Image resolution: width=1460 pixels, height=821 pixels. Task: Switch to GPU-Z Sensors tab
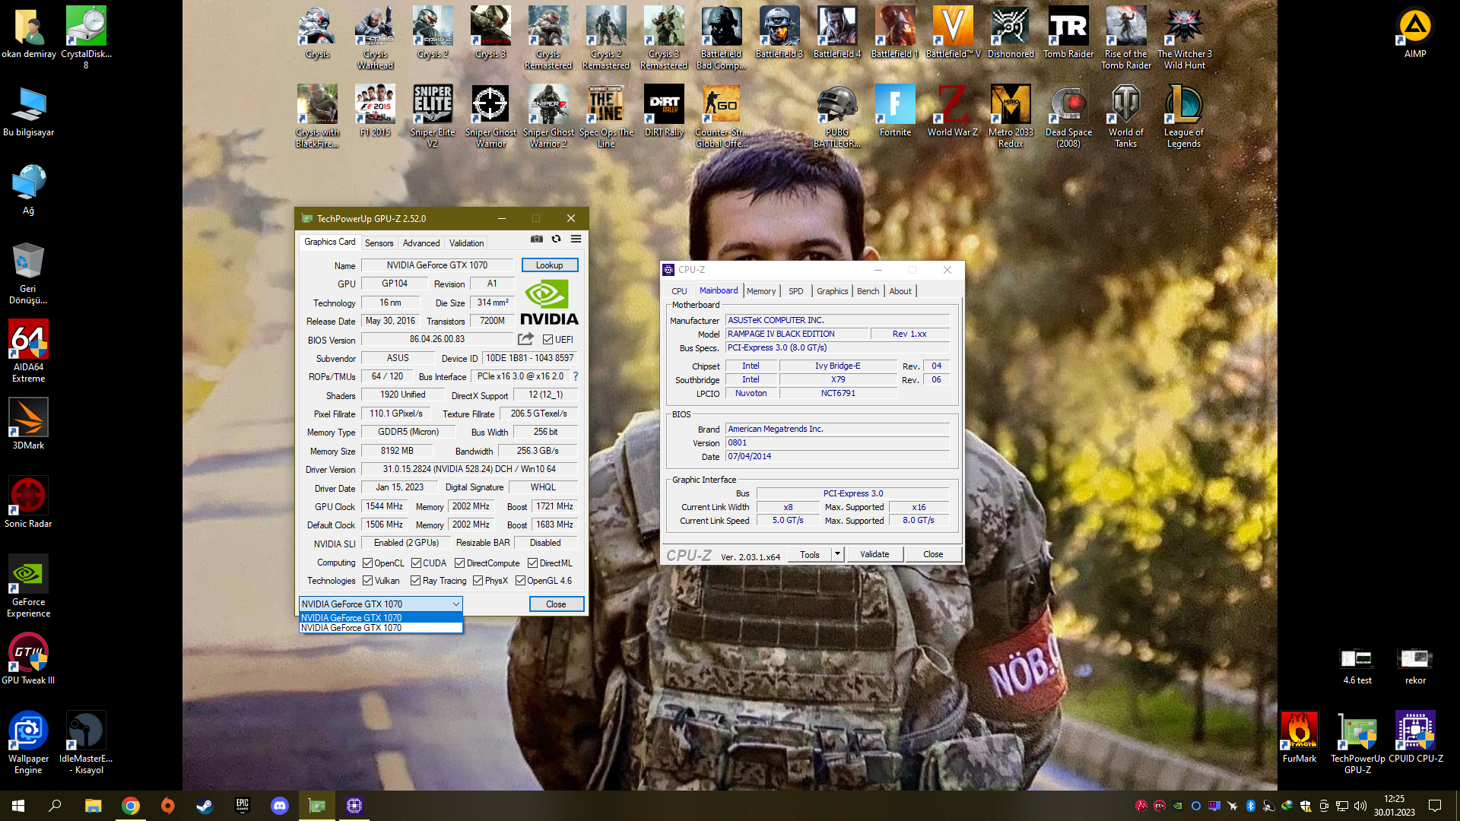tap(379, 243)
